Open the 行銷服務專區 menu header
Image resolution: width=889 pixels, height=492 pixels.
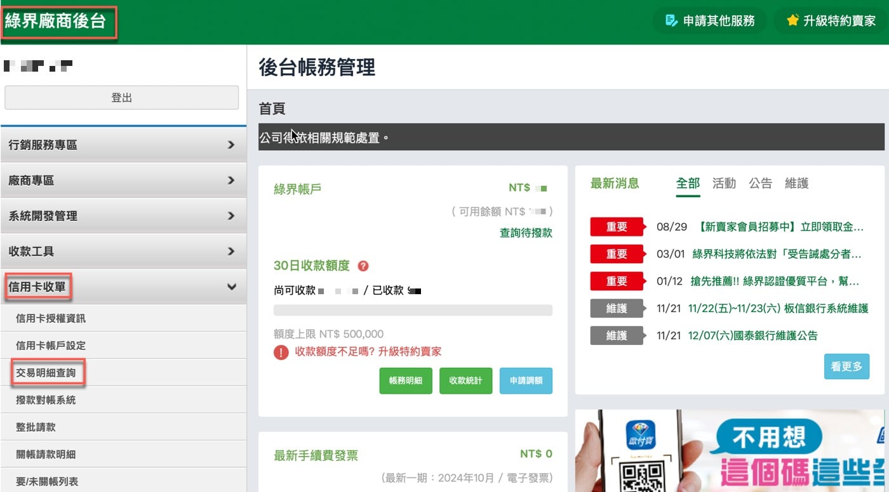pyautogui.click(x=123, y=145)
